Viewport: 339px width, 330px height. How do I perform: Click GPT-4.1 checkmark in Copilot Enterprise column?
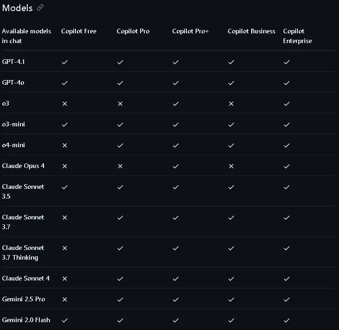[x=287, y=62]
